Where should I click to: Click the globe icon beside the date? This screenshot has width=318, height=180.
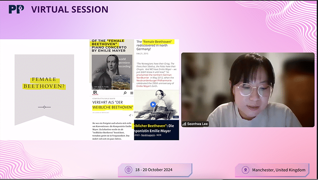point(128,170)
